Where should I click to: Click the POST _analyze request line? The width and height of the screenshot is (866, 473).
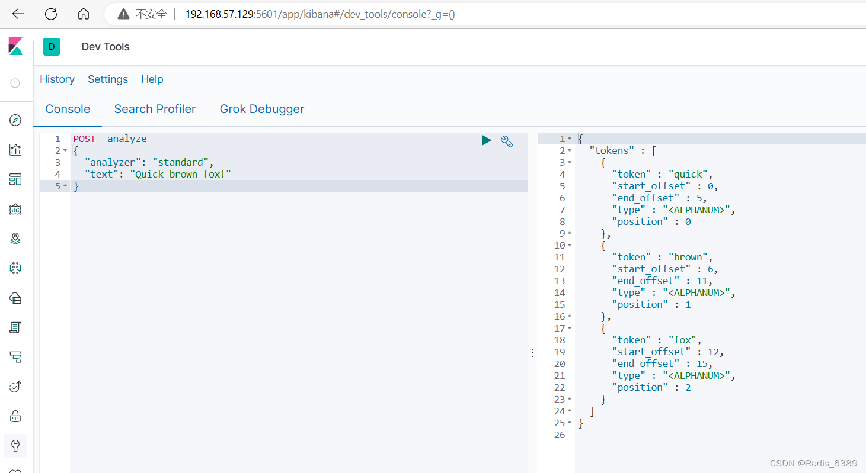[110, 139]
